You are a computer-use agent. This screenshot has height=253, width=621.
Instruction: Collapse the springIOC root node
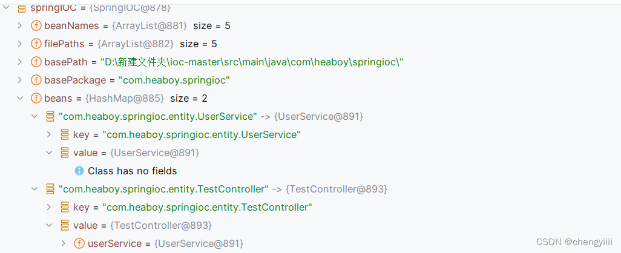(x=6, y=8)
